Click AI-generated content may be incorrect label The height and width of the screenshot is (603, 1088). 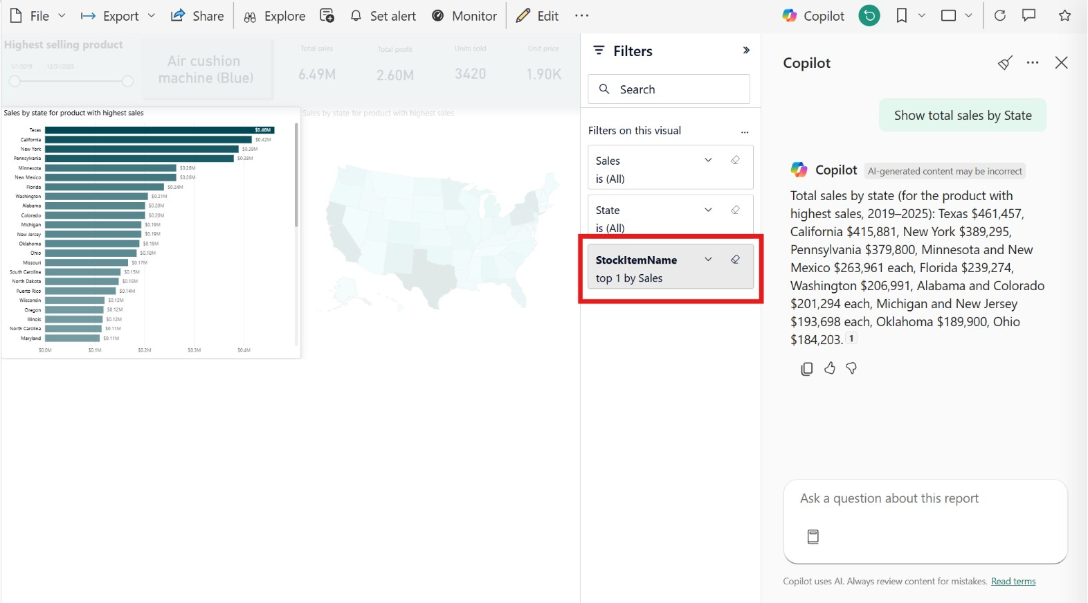(x=945, y=171)
